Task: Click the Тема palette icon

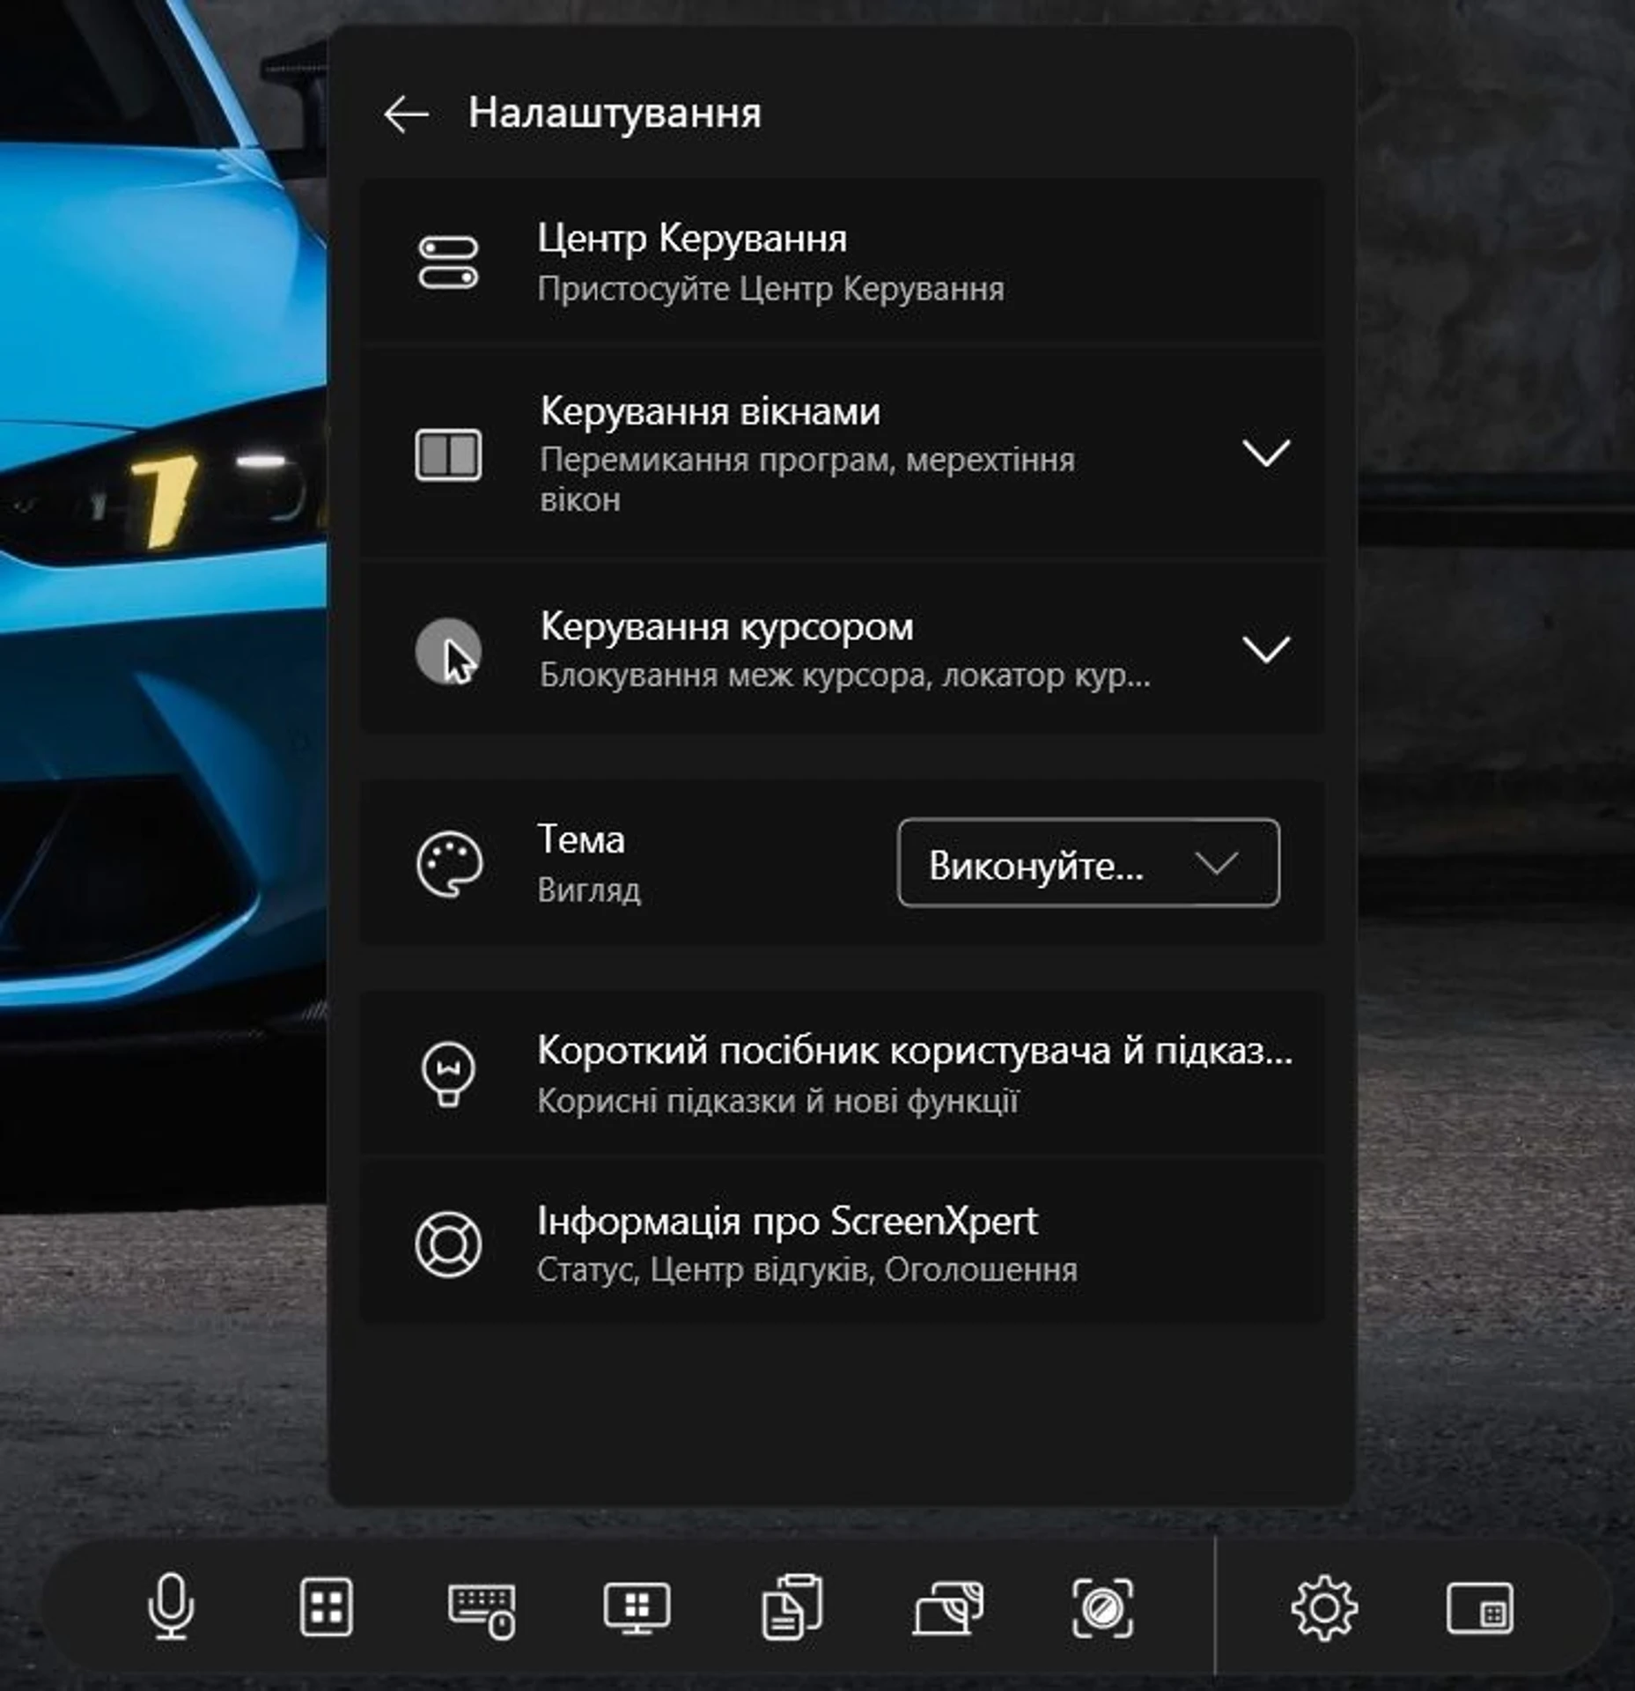Action: [449, 864]
